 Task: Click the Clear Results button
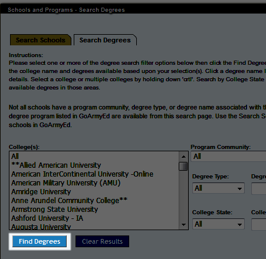(102, 241)
